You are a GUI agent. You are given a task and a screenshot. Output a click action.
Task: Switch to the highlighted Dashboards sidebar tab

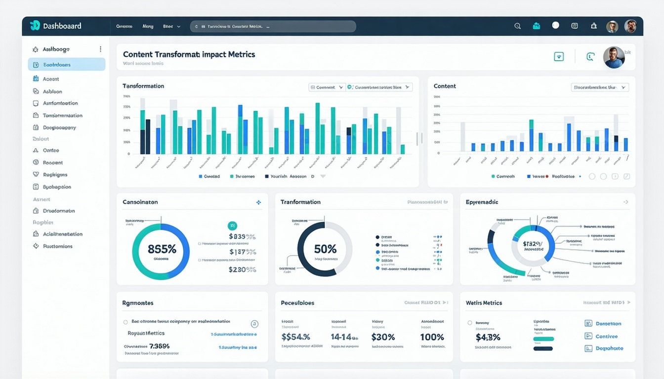click(67, 64)
